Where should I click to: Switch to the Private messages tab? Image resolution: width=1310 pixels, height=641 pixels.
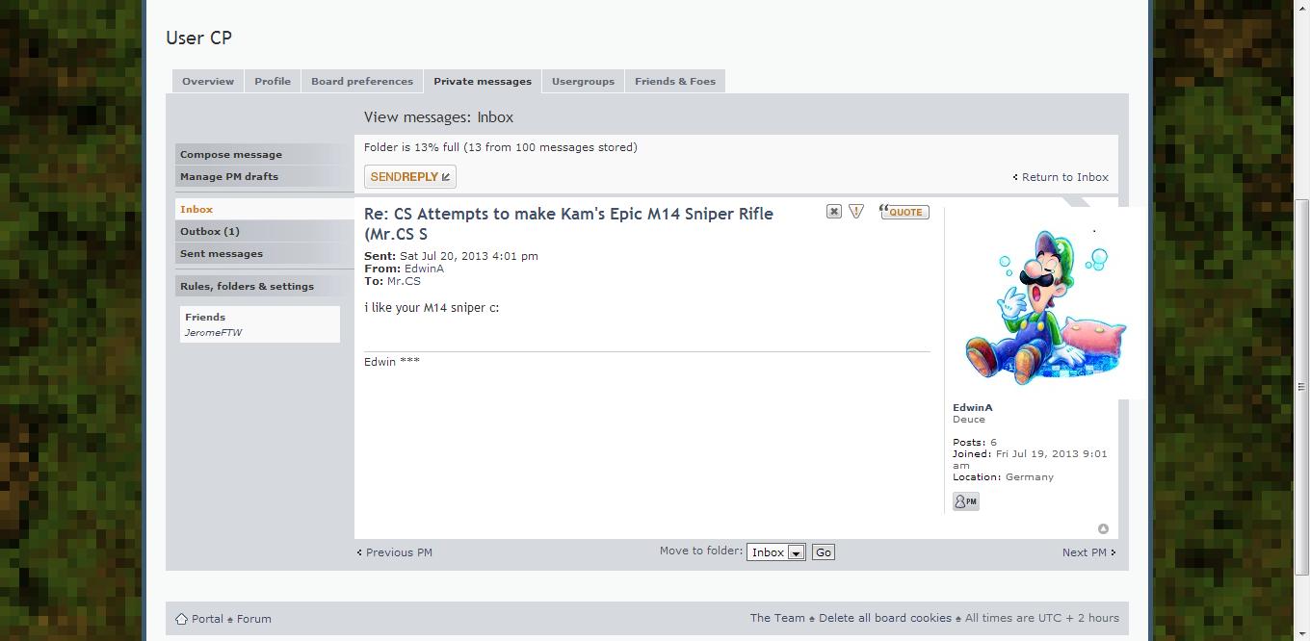click(x=483, y=81)
